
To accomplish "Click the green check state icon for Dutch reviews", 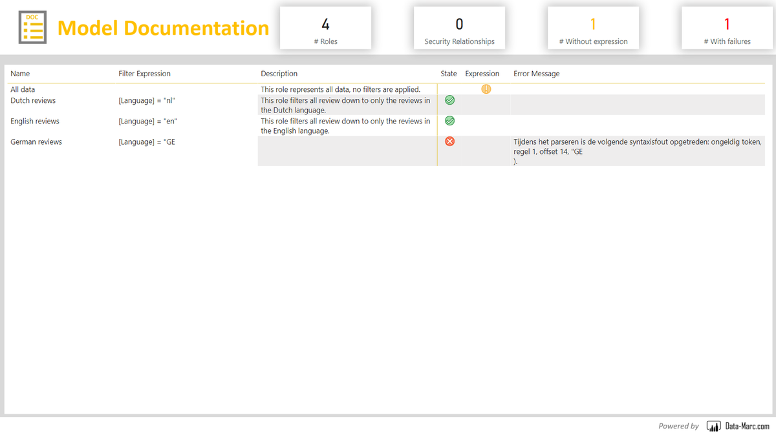I will tap(449, 100).
